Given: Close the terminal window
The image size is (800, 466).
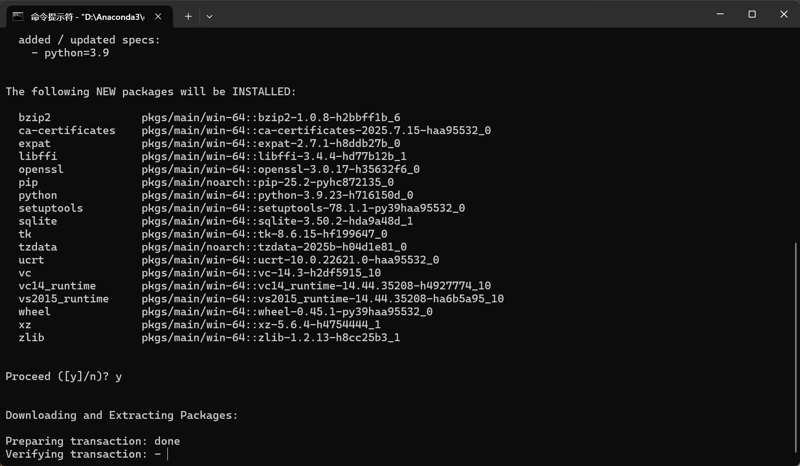Looking at the screenshot, I should pos(784,14).
